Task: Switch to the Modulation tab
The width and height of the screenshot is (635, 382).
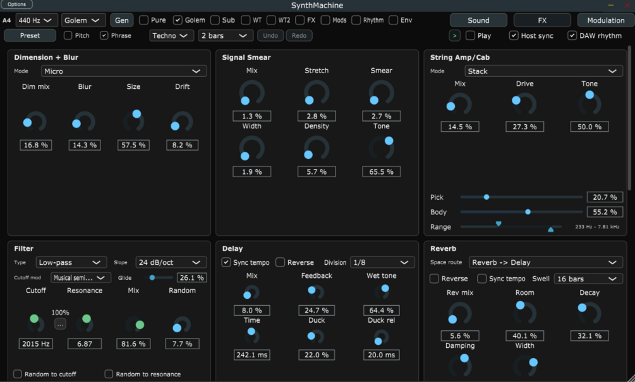Action: [605, 20]
